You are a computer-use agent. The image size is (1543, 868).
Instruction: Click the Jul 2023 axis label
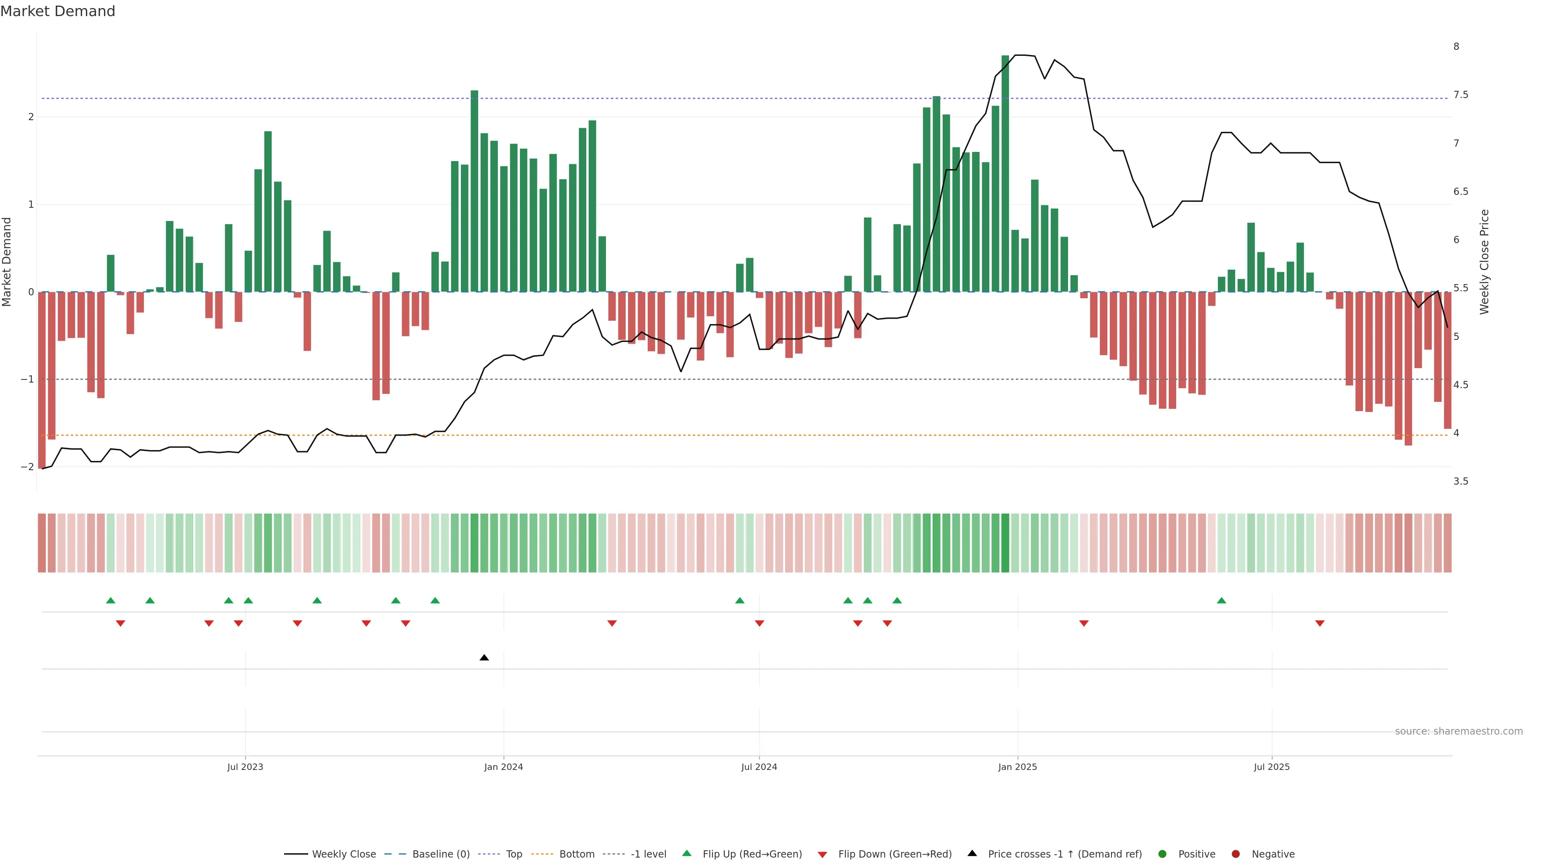(245, 767)
